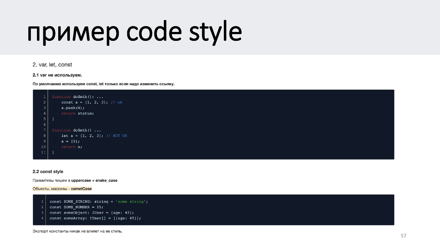Click the code line "function doSmth(): ..."

78,97
